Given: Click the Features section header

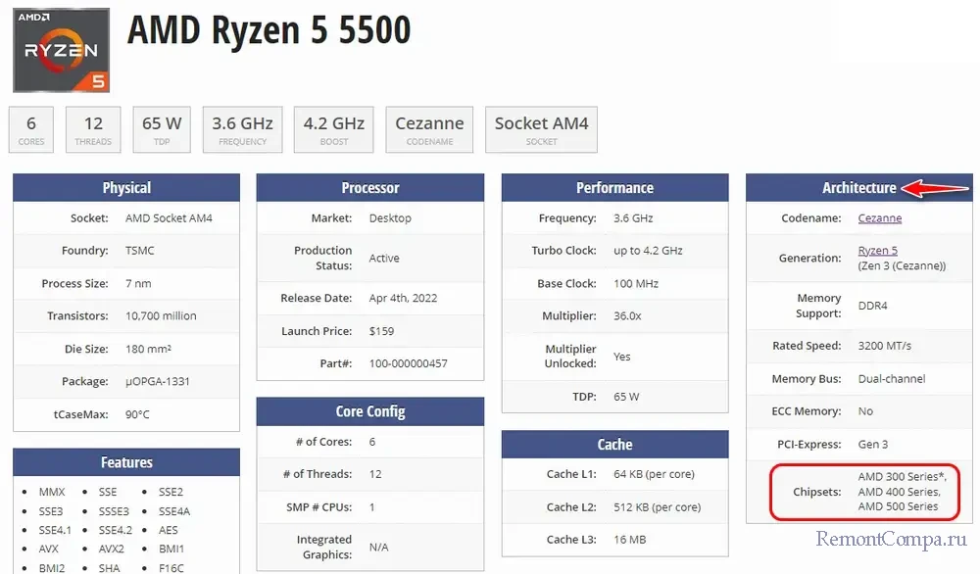Looking at the screenshot, I should pos(126,462).
